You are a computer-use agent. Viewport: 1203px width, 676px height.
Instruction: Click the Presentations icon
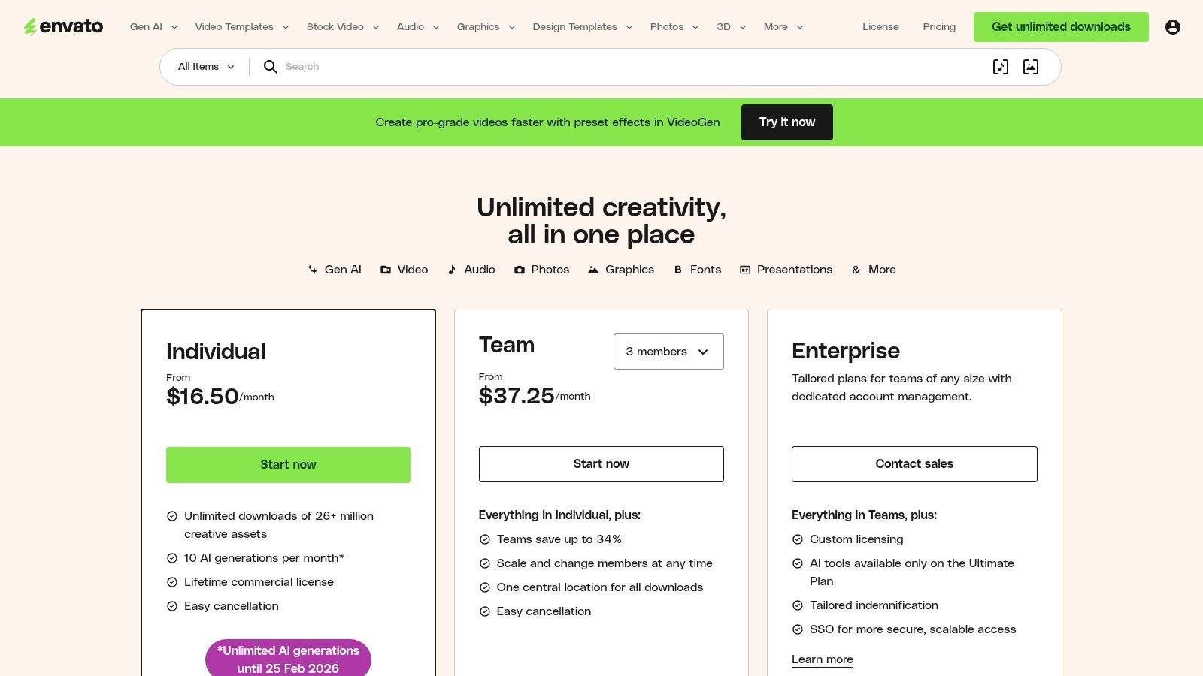(745, 269)
